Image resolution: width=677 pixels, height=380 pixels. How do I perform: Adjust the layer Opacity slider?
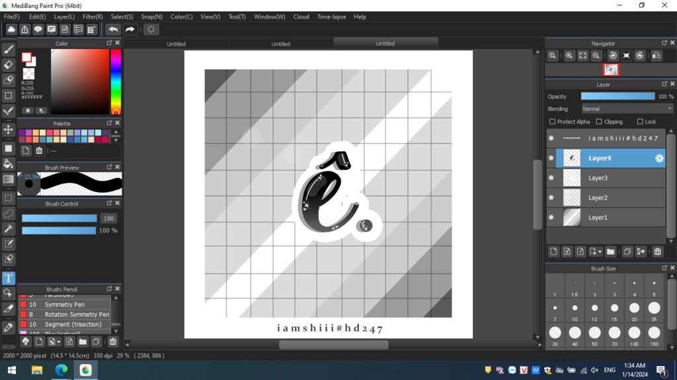tap(618, 96)
